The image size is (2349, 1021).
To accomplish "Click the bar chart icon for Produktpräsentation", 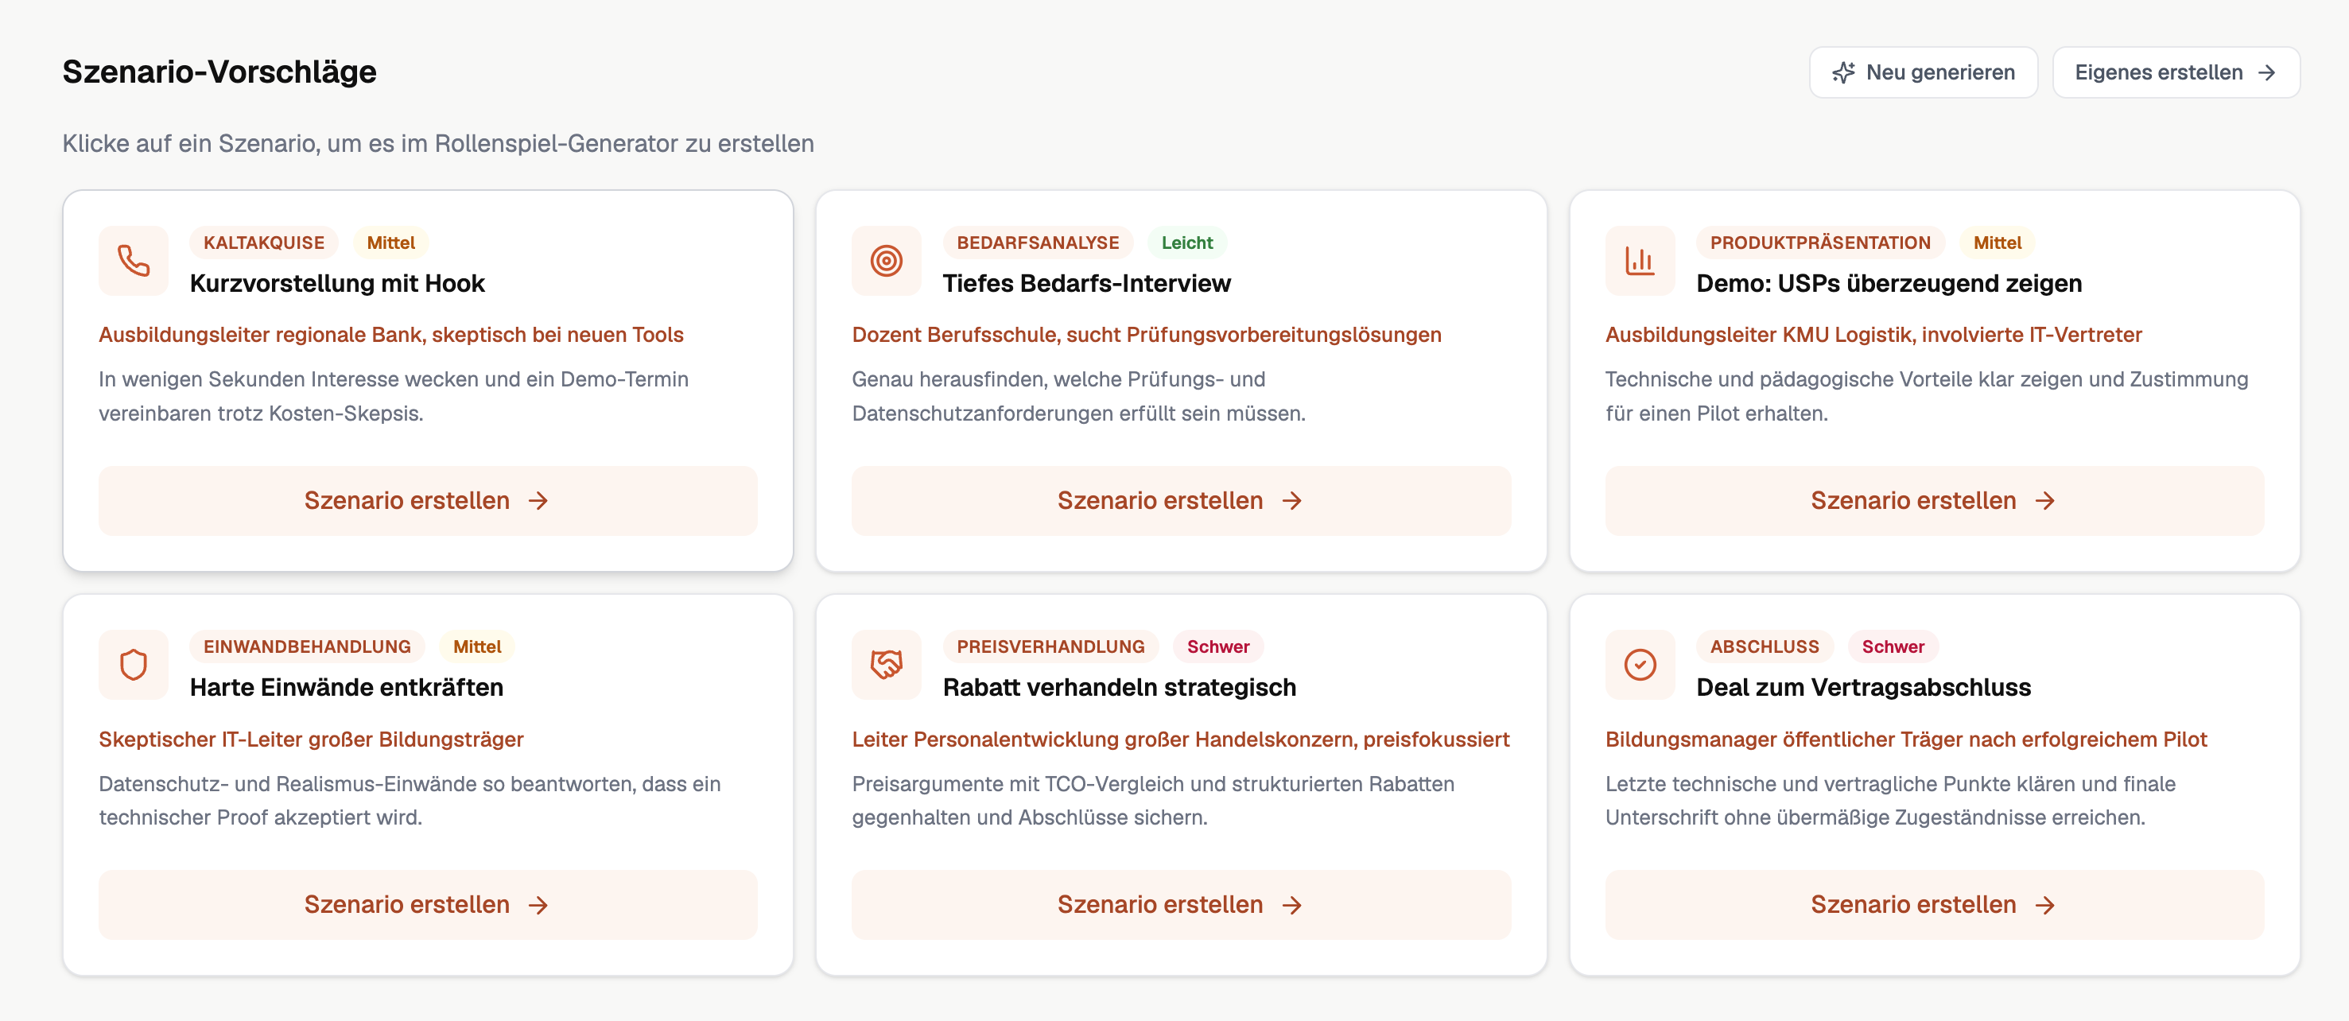I will click(x=1640, y=261).
